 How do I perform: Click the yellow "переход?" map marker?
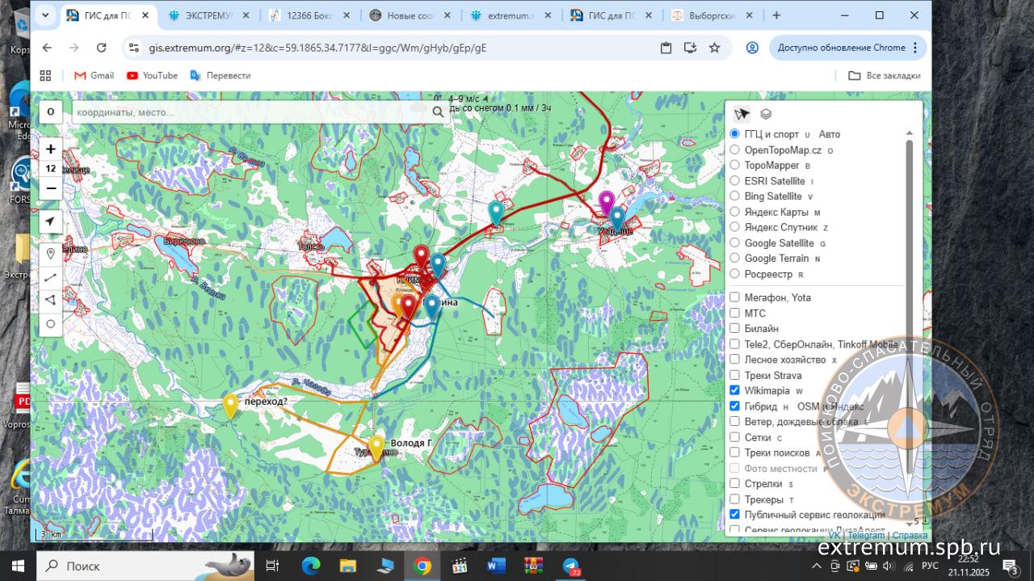230,405
